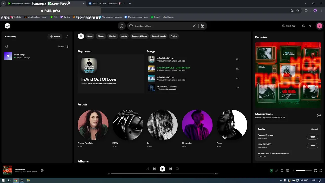Open the Browse icon beside search
The image size is (325, 183).
tap(202, 26)
